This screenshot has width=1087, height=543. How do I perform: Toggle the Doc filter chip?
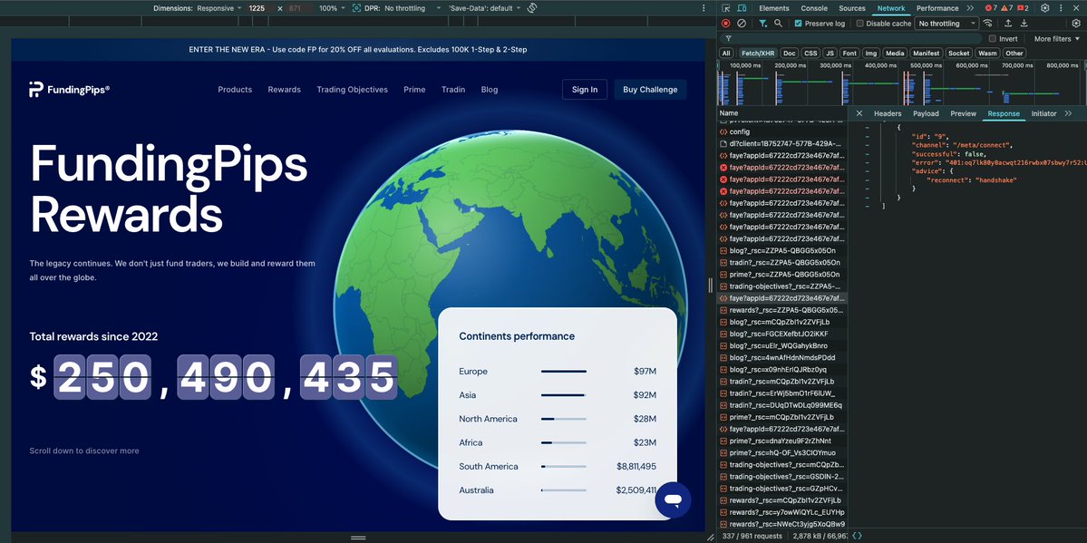pos(789,53)
